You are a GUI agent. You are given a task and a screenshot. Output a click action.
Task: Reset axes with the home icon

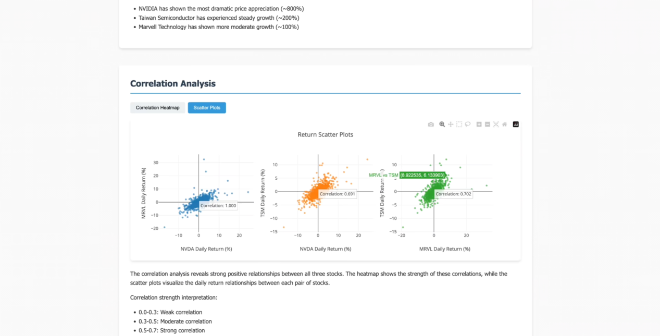point(504,125)
